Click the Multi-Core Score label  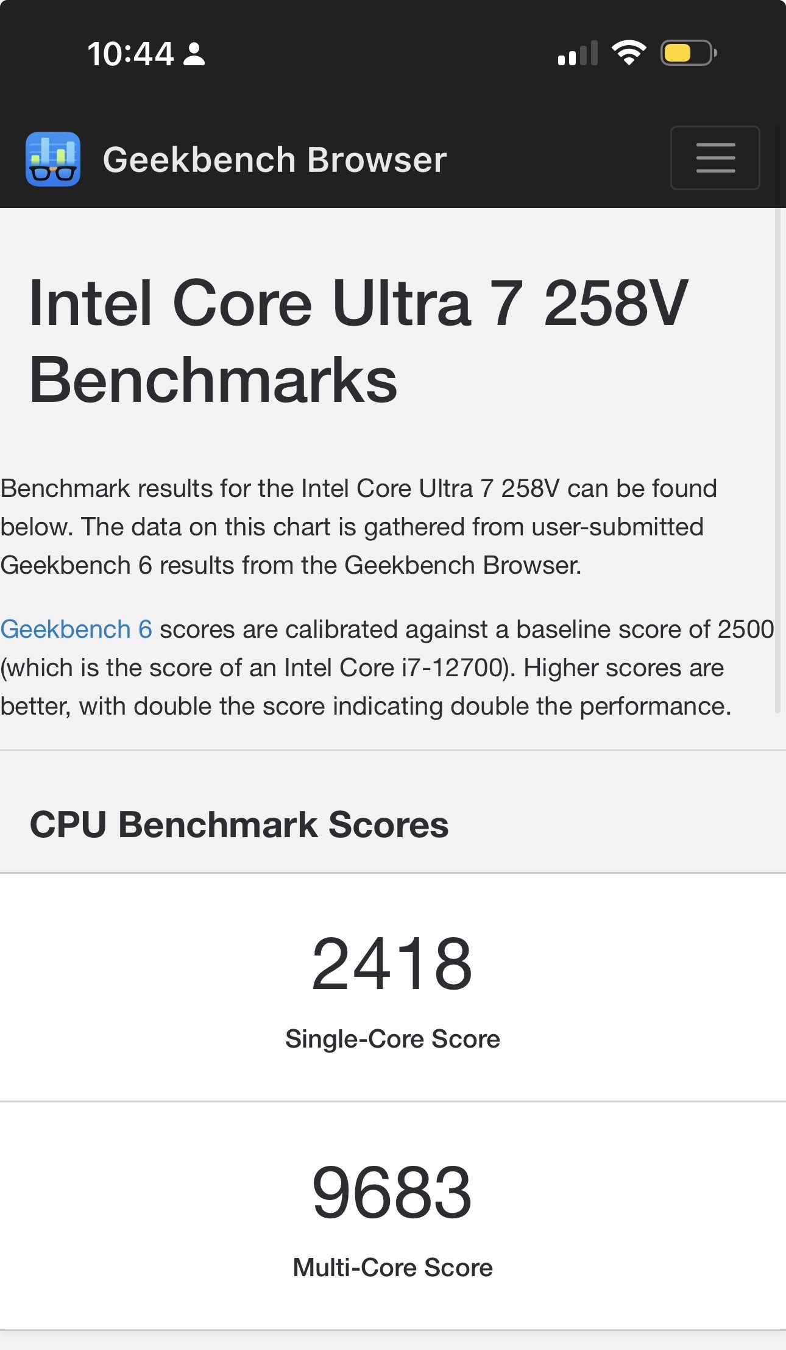tap(392, 1267)
